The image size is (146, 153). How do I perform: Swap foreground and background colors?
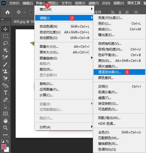click(x=7, y=141)
